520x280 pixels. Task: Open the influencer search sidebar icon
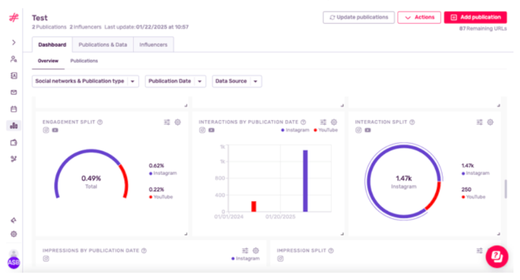coord(14,59)
